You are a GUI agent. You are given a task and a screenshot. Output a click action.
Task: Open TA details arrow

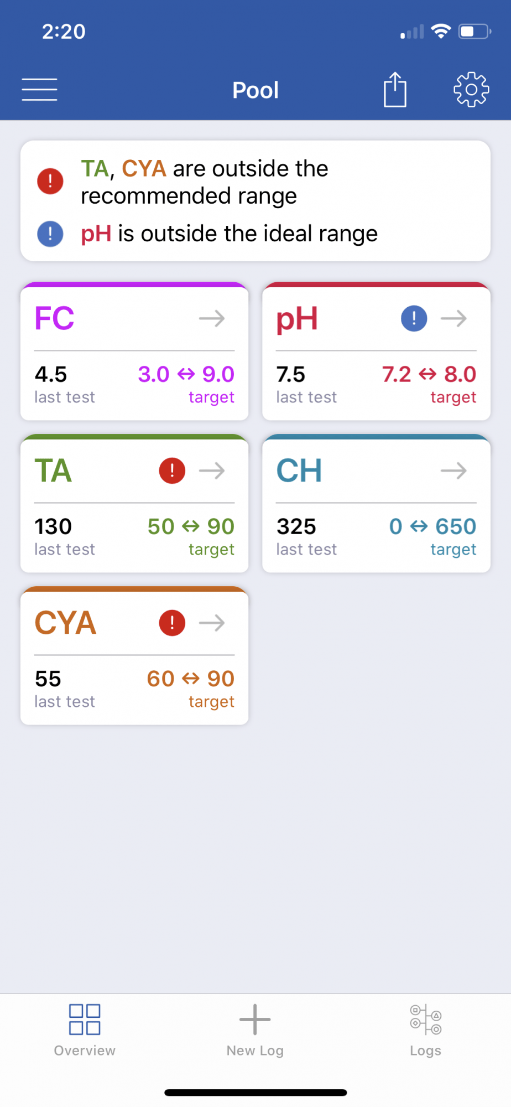click(212, 471)
